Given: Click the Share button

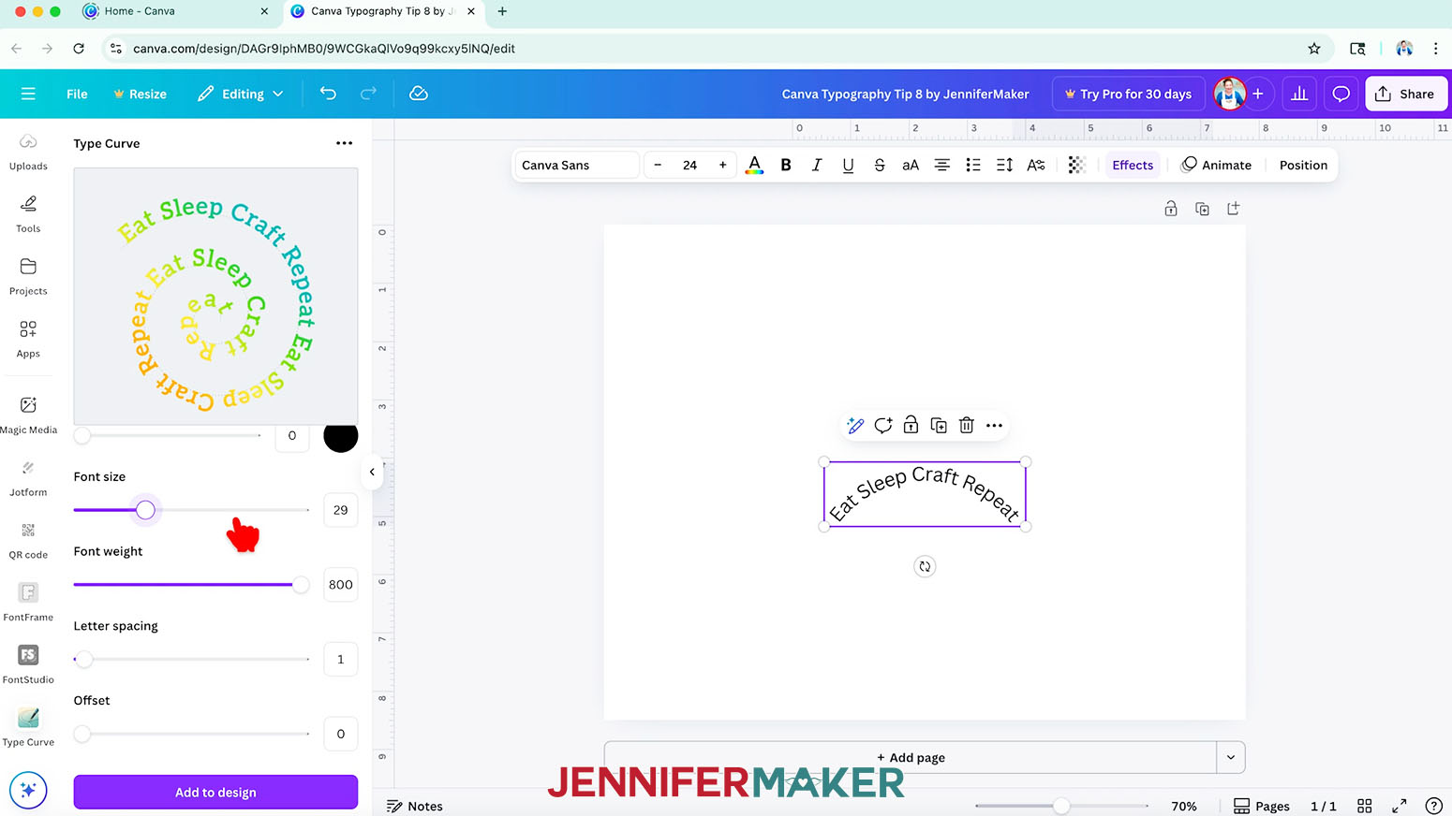Looking at the screenshot, I should (1405, 94).
